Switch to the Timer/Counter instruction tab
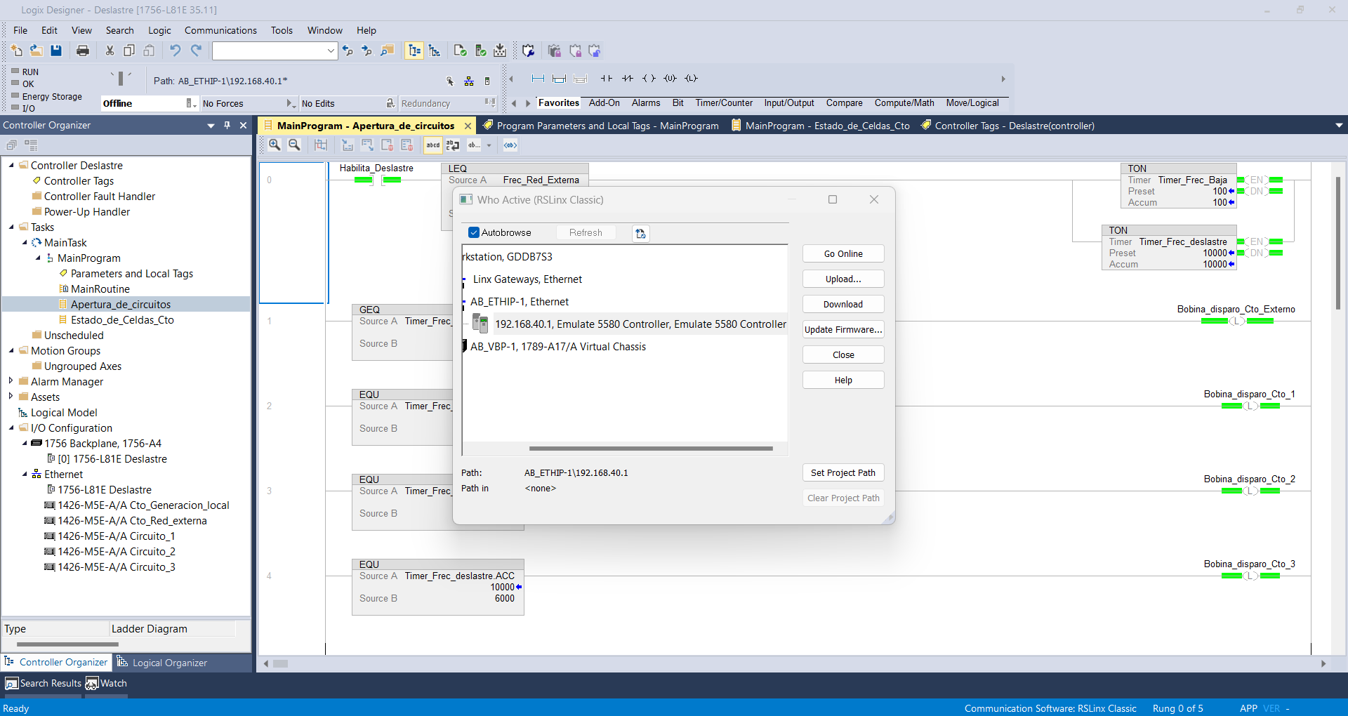The image size is (1348, 716). (724, 102)
